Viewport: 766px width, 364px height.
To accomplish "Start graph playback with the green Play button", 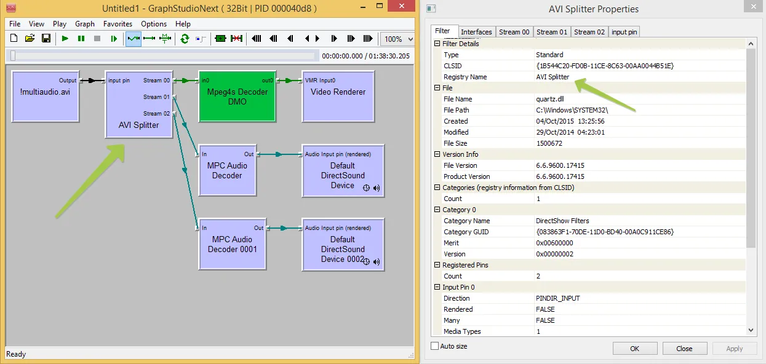I will pyautogui.click(x=65, y=39).
